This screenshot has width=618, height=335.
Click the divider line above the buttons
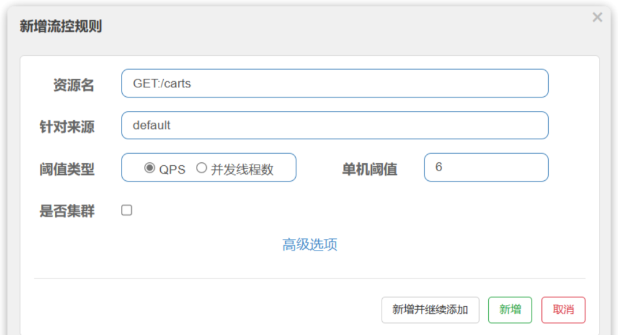pos(310,279)
